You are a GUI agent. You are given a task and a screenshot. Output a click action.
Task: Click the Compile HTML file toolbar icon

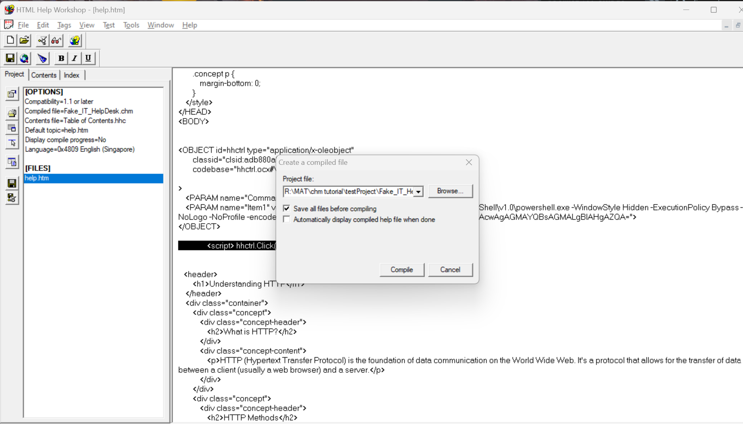[x=42, y=40]
